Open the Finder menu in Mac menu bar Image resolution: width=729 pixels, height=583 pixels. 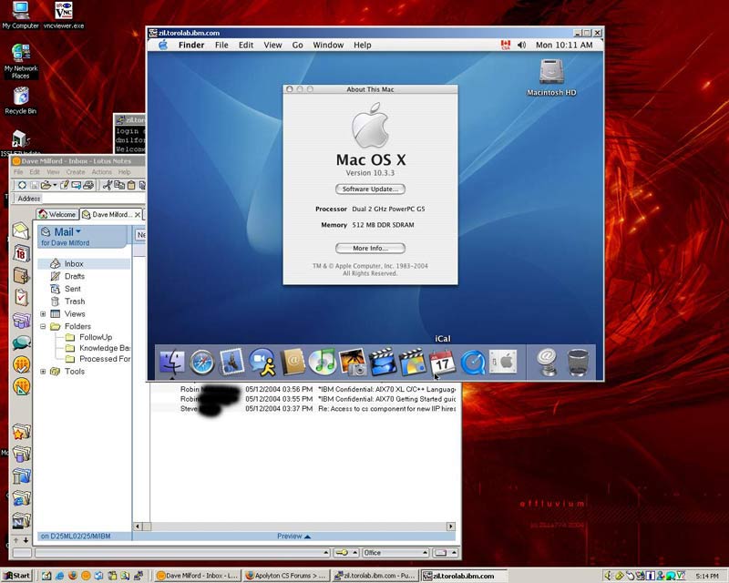[191, 45]
